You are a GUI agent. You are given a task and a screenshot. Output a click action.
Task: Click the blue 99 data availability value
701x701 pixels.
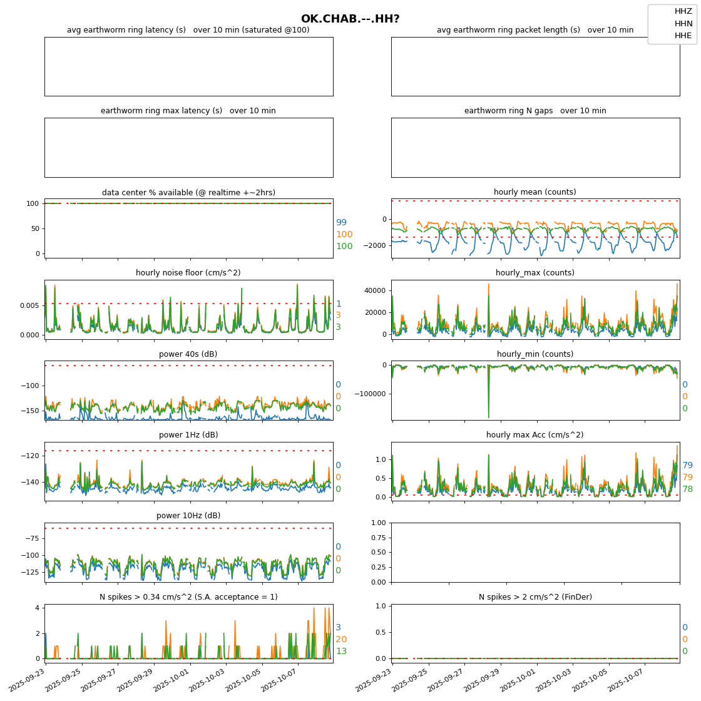pos(341,223)
